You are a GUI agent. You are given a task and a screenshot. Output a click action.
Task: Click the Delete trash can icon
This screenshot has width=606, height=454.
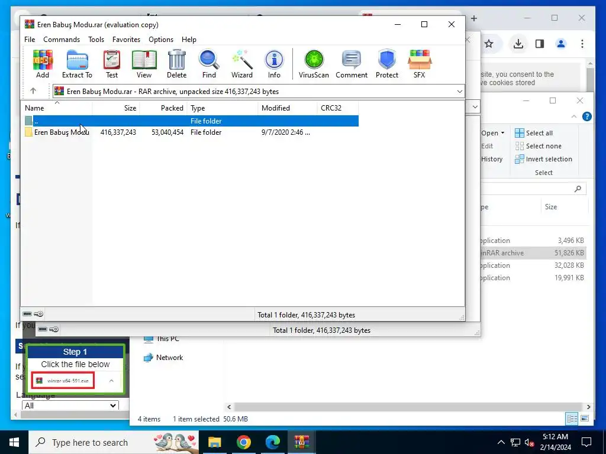176,64
